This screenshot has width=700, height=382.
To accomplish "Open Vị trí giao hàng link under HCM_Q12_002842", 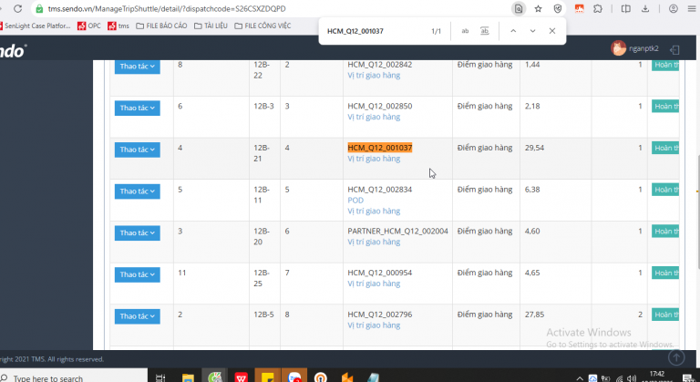I will click(374, 76).
